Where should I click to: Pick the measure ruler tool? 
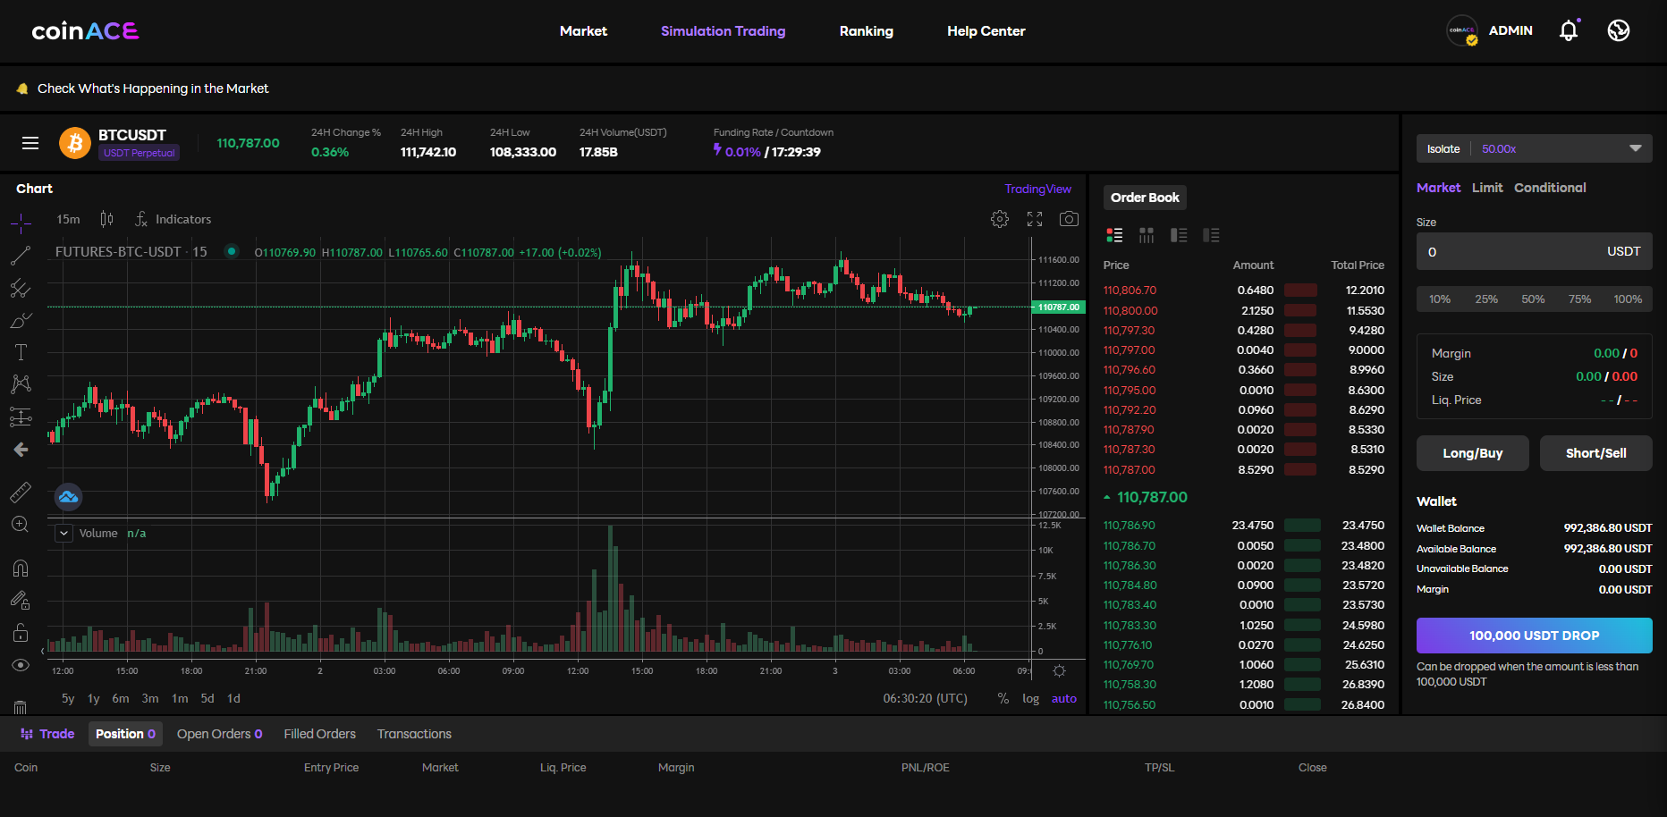pyautogui.click(x=21, y=492)
